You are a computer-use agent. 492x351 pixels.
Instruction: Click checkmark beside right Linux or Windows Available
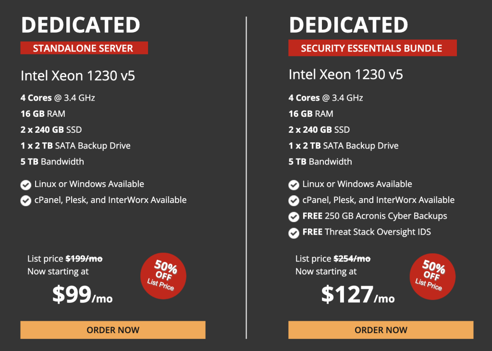[294, 185]
